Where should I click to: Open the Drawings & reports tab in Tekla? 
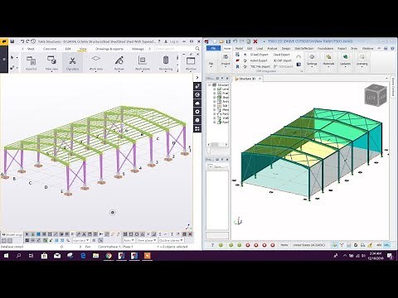tap(109, 49)
